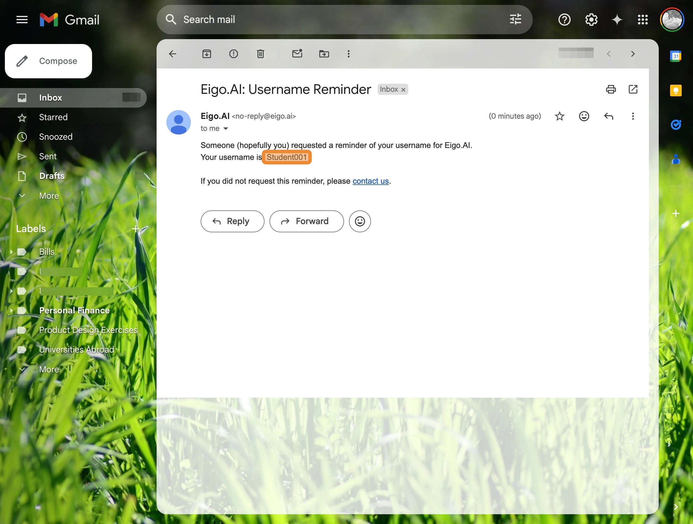693x524 pixels.
Task: Open the Bills label
Action: coord(46,252)
